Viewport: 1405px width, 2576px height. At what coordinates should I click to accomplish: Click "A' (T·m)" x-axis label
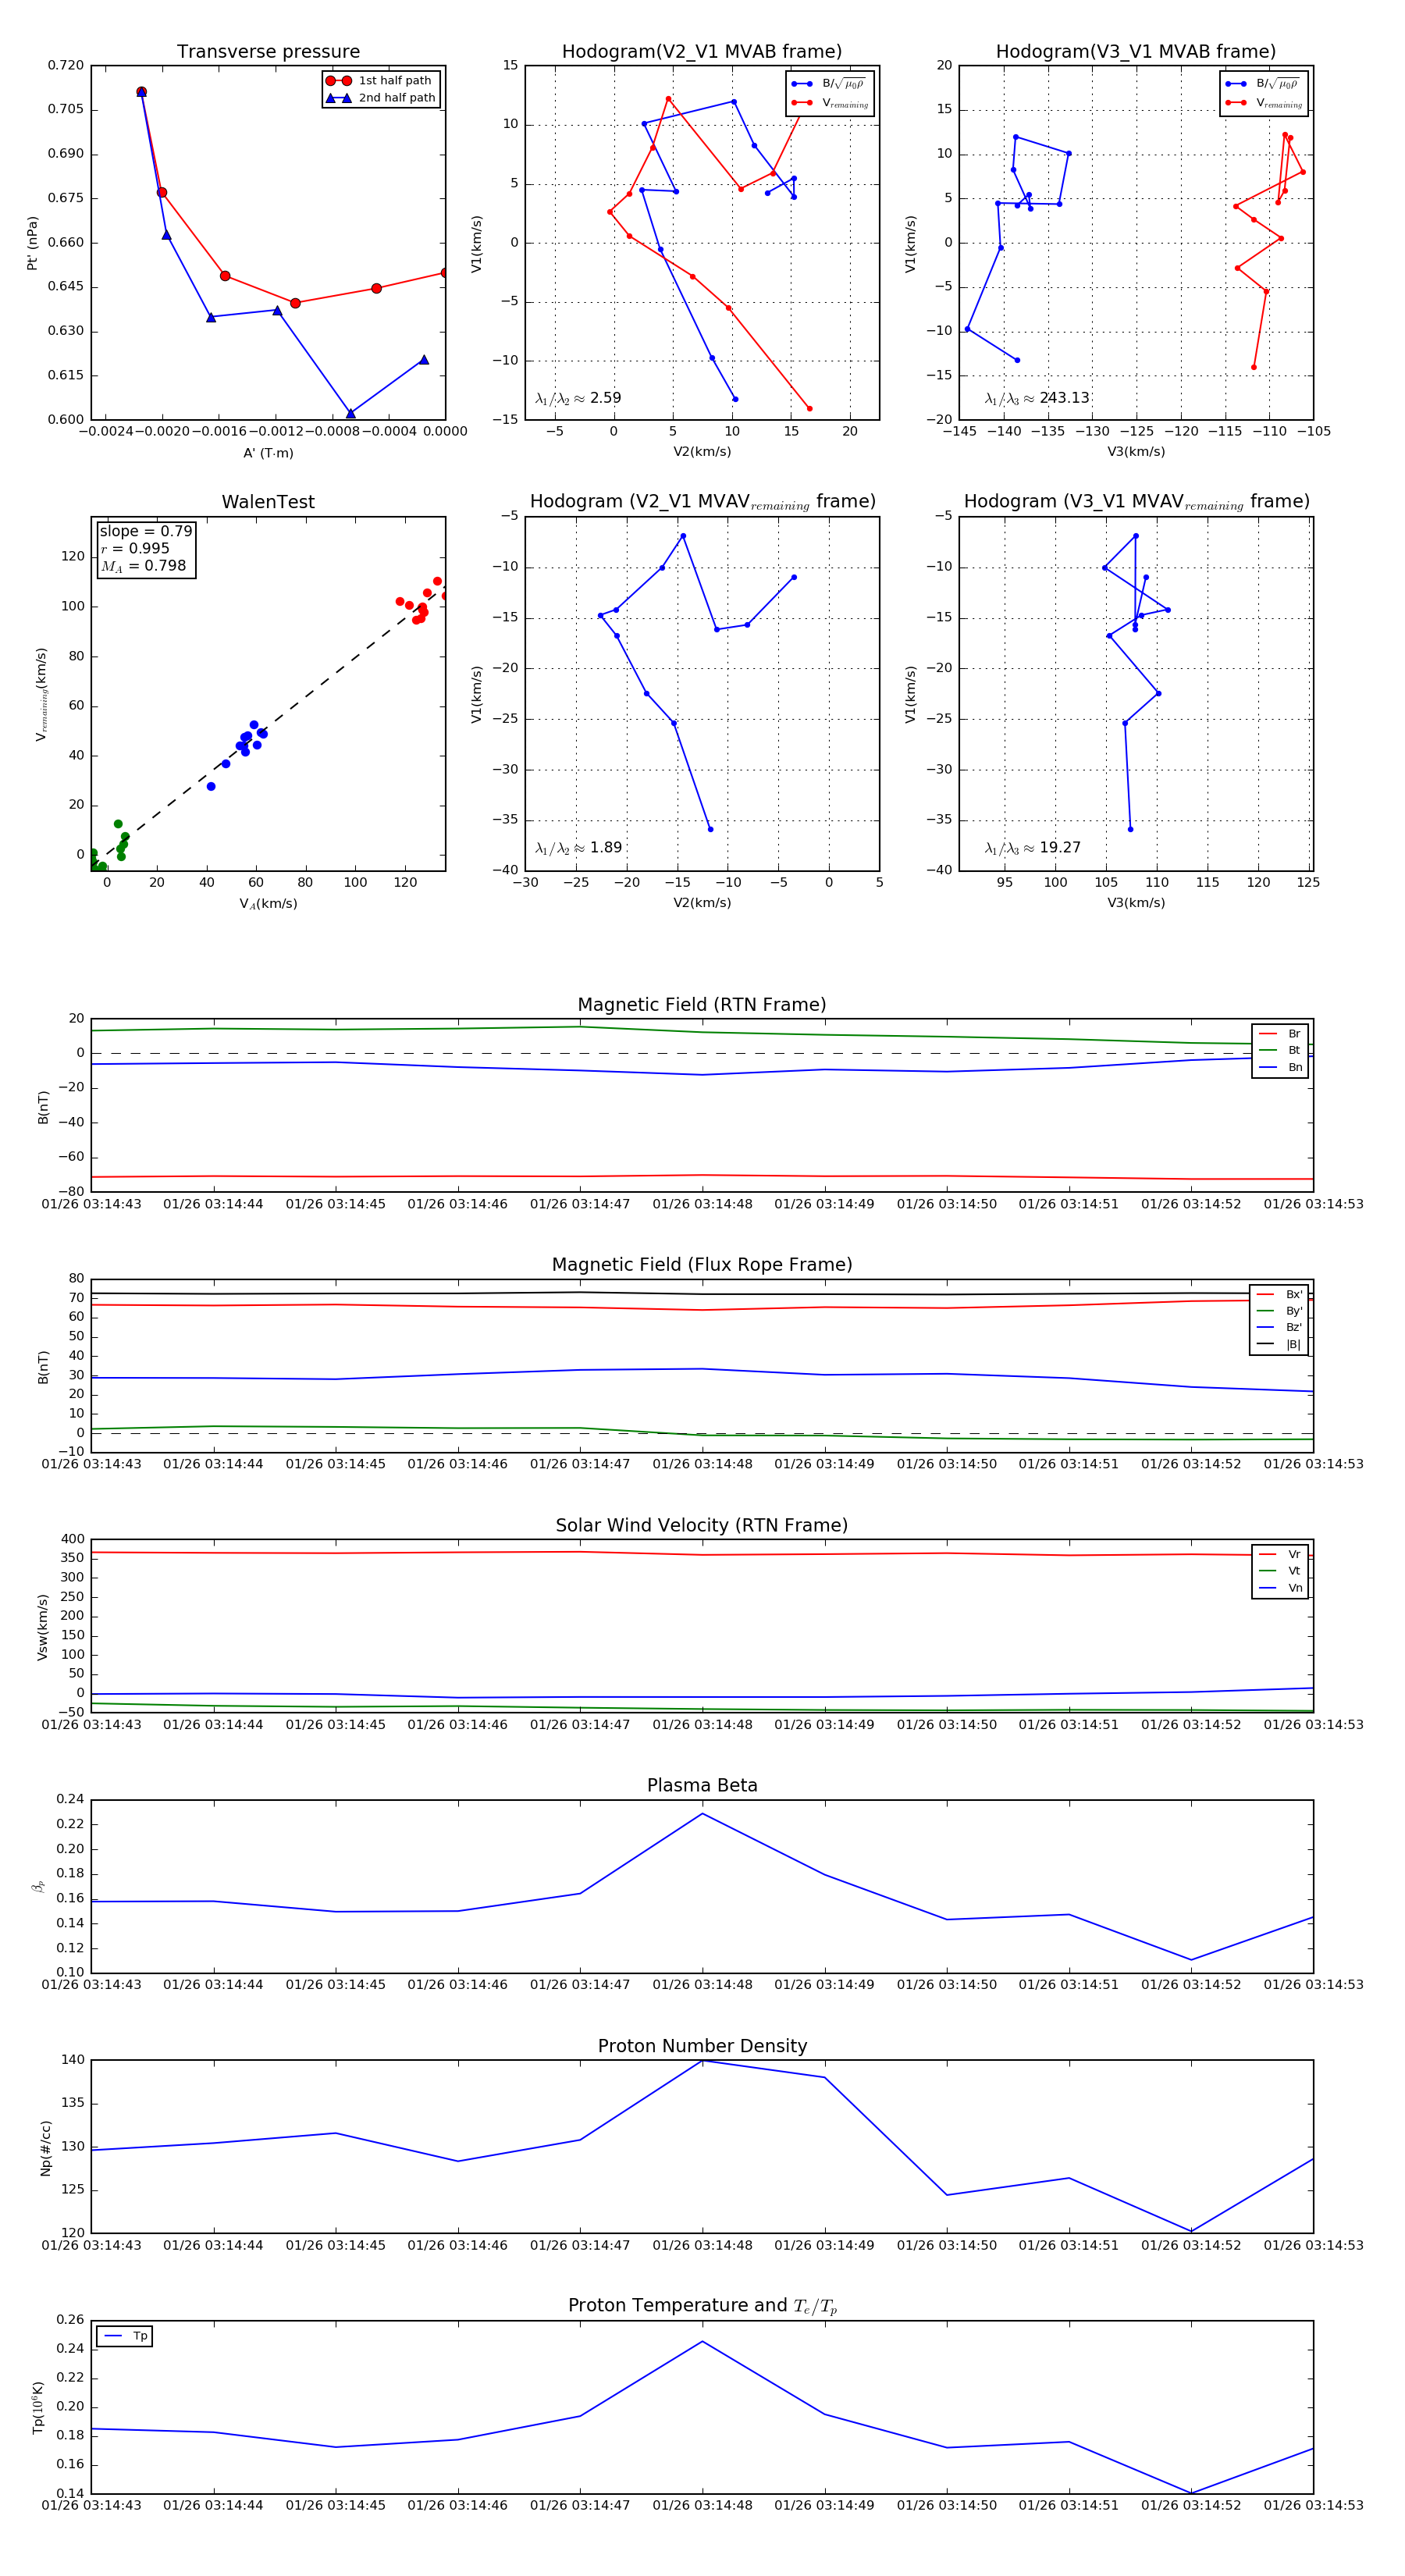[x=268, y=453]
